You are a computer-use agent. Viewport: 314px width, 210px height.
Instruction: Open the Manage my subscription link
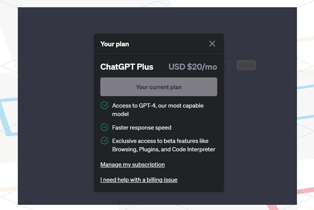(x=133, y=165)
